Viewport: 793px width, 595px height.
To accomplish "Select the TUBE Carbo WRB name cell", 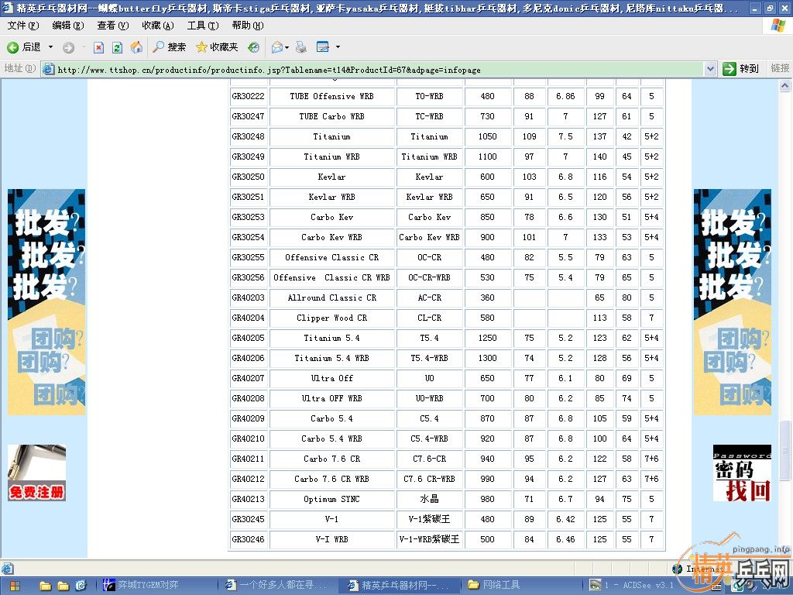I will pyautogui.click(x=331, y=116).
